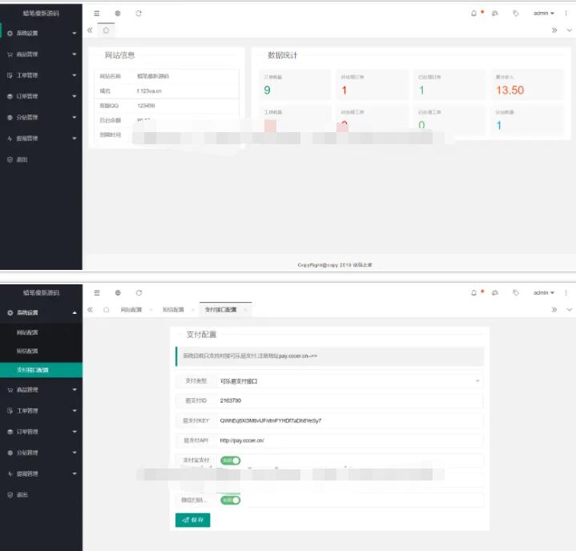Open the admin user dropdown on the dashboard
This screenshot has height=551, width=576.
tap(544, 13)
